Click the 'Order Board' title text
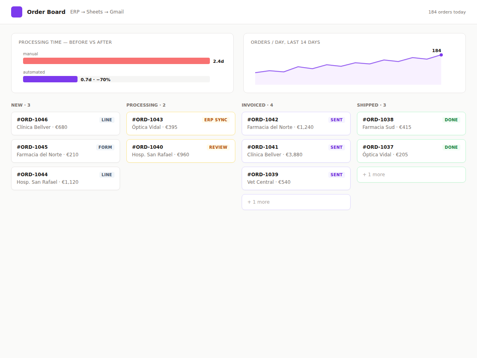The height and width of the screenshot is (358, 477). coord(46,12)
